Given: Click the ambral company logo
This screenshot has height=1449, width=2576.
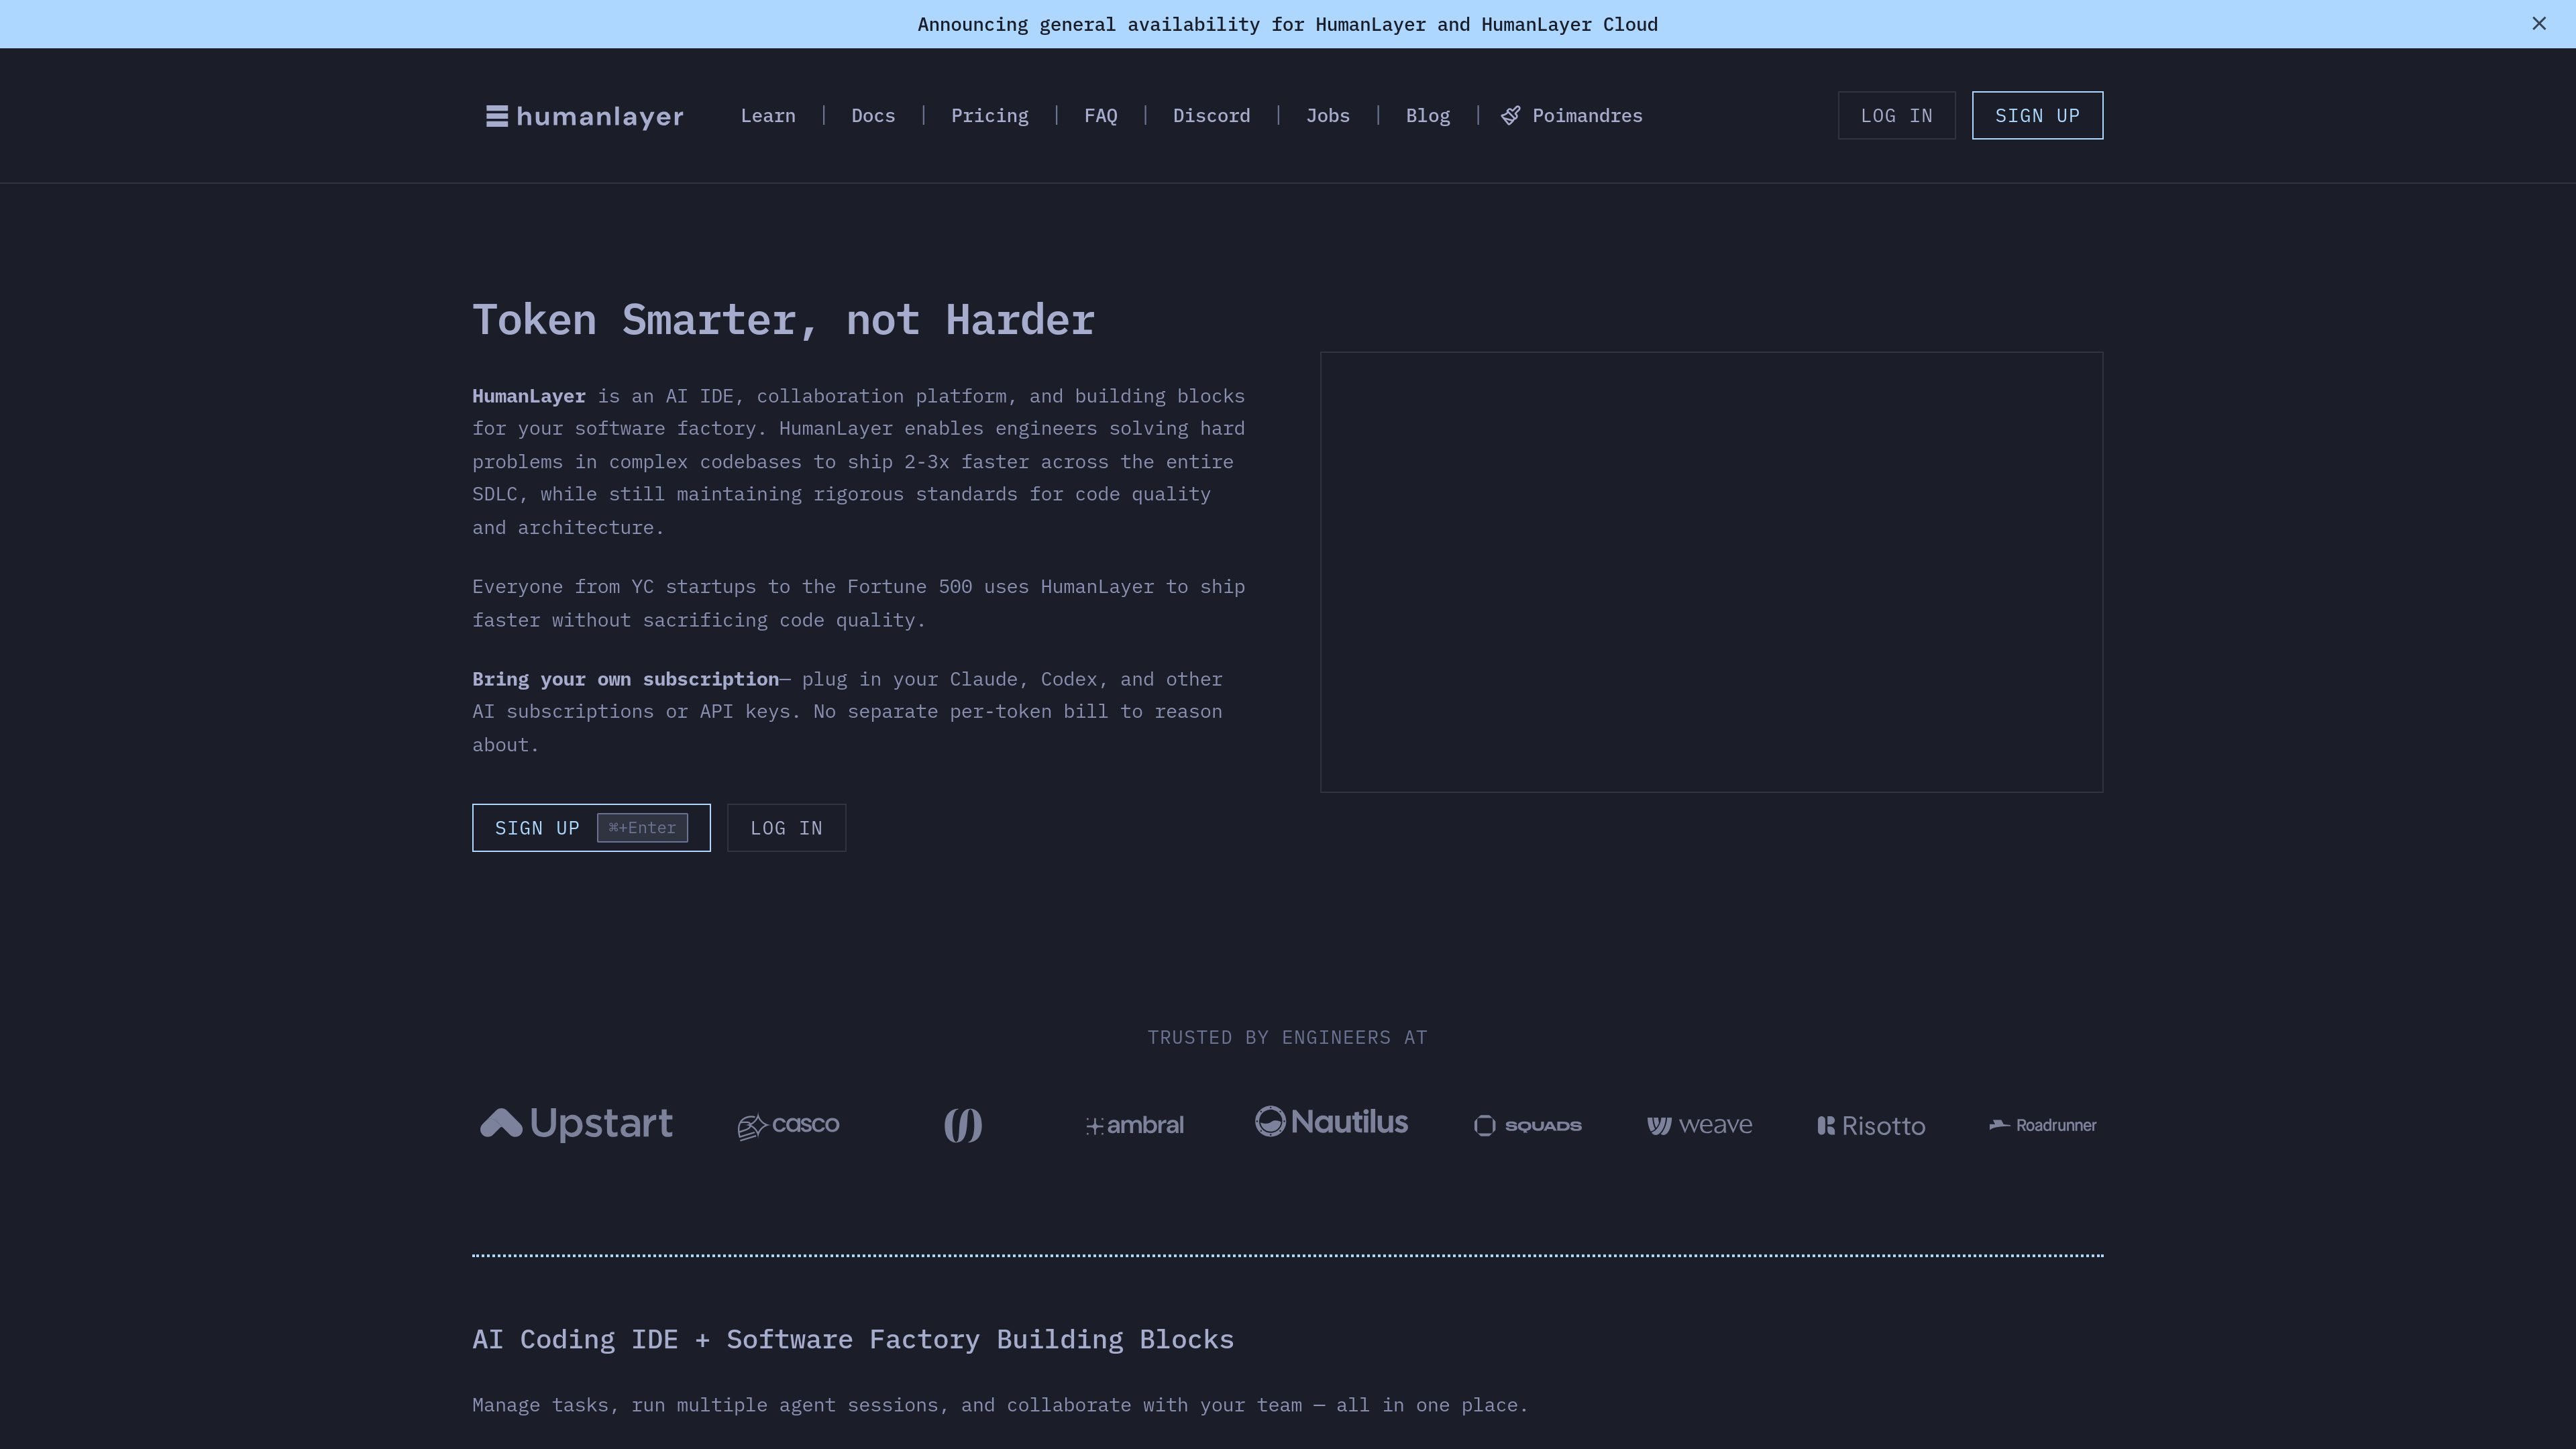Looking at the screenshot, I should pos(1134,1125).
